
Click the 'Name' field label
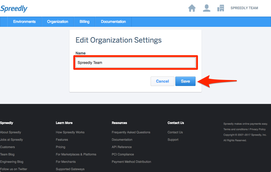[x=80, y=53]
